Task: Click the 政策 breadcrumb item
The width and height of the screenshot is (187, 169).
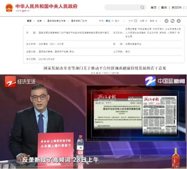Action: point(39,21)
